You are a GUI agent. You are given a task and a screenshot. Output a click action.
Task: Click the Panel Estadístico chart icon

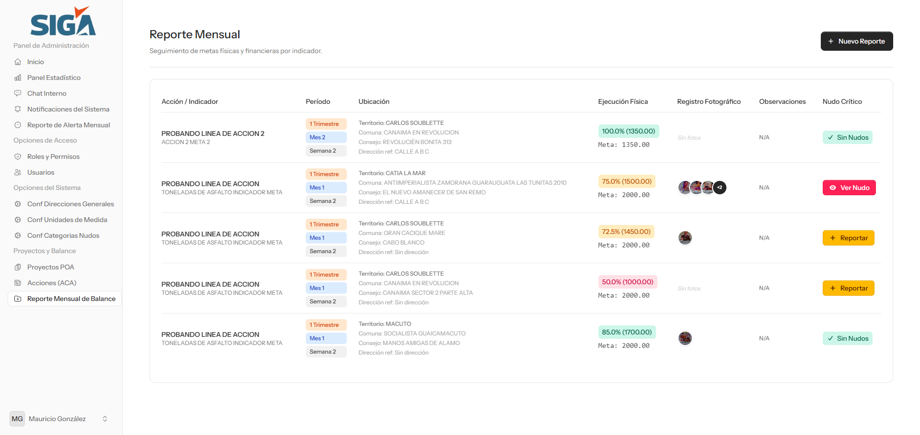tap(18, 78)
